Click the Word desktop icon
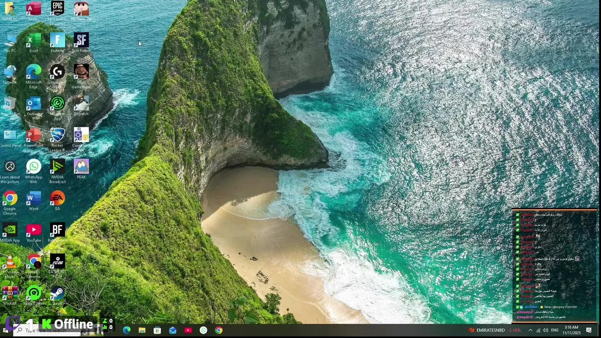Viewport: 601px width, 338px height. point(33,201)
